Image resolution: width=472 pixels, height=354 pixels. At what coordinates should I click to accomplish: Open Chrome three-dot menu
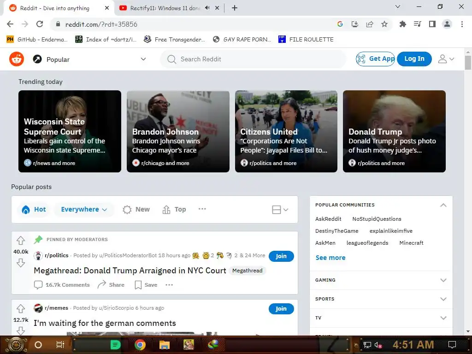coord(462,24)
